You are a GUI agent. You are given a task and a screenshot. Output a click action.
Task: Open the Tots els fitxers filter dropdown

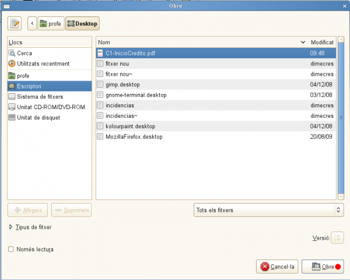point(268,209)
